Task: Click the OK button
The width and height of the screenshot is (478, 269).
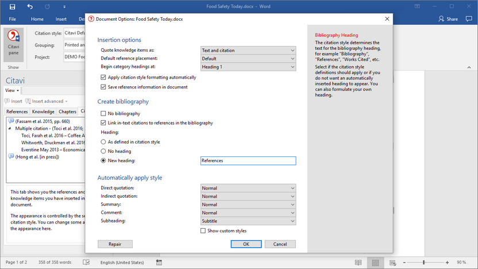Action: pos(246,244)
